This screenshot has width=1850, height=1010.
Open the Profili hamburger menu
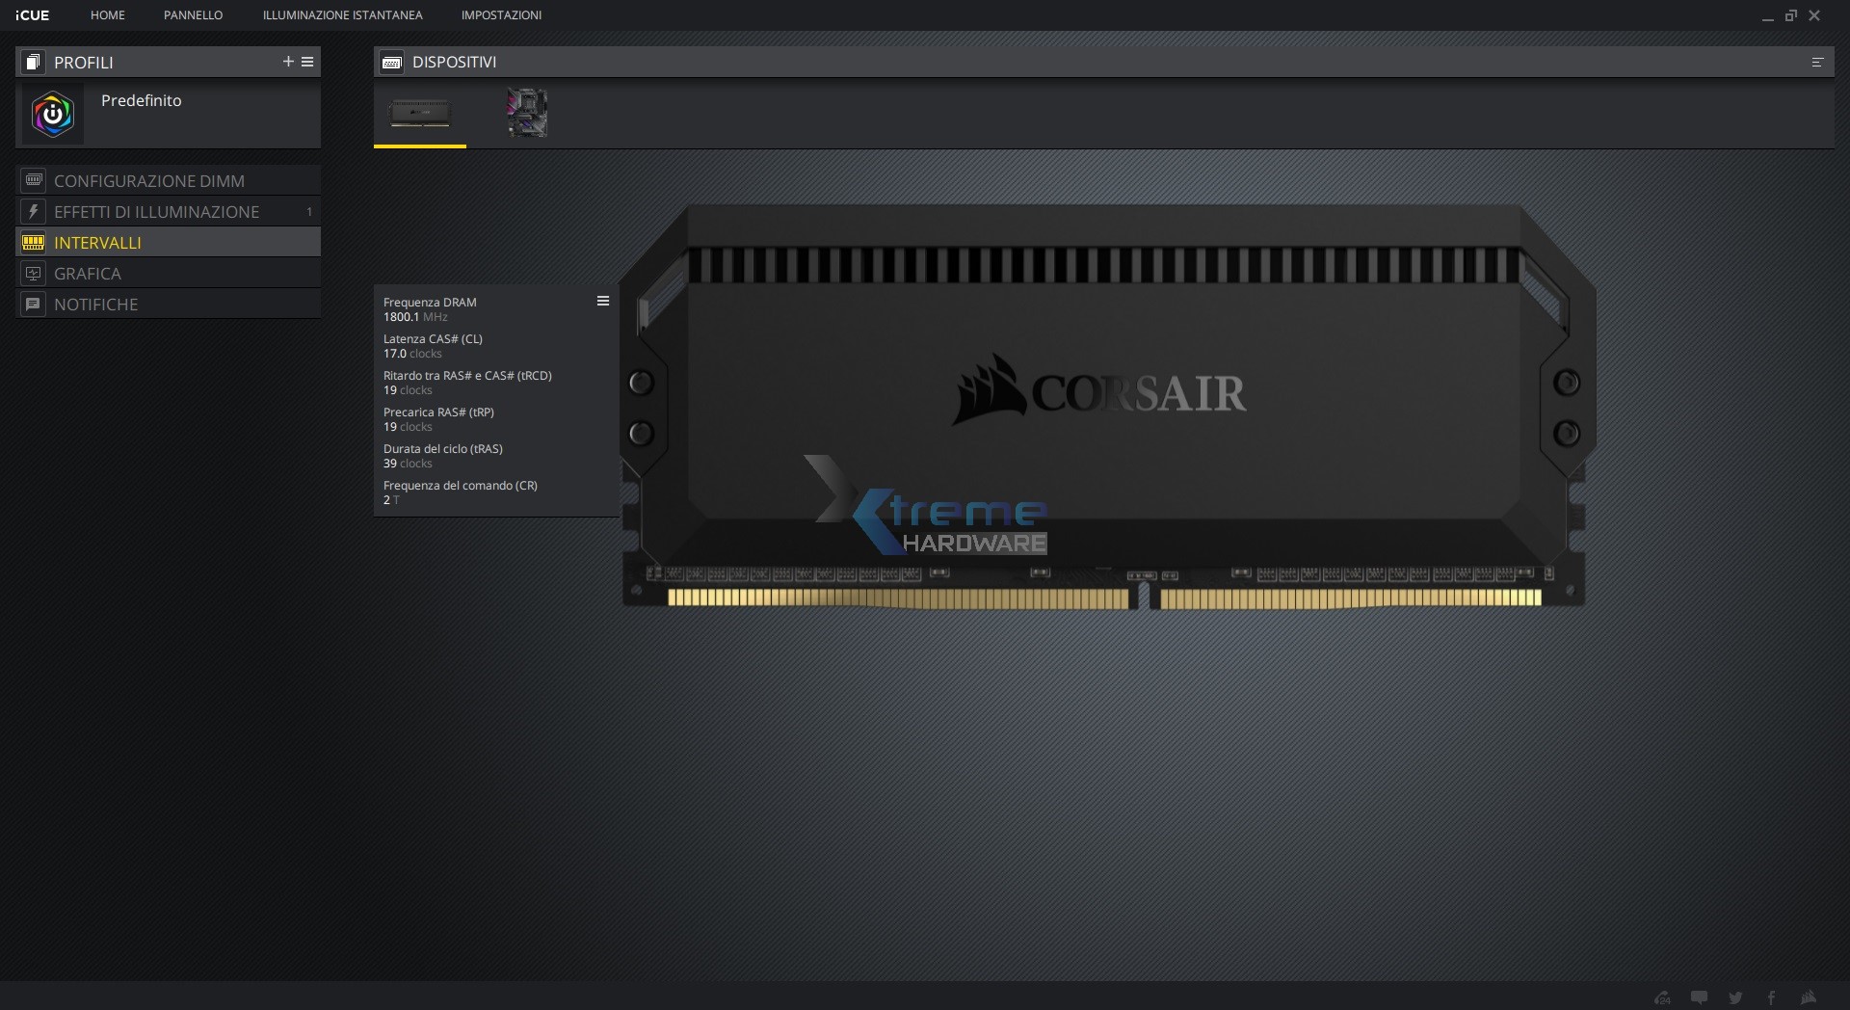pyautogui.click(x=308, y=62)
